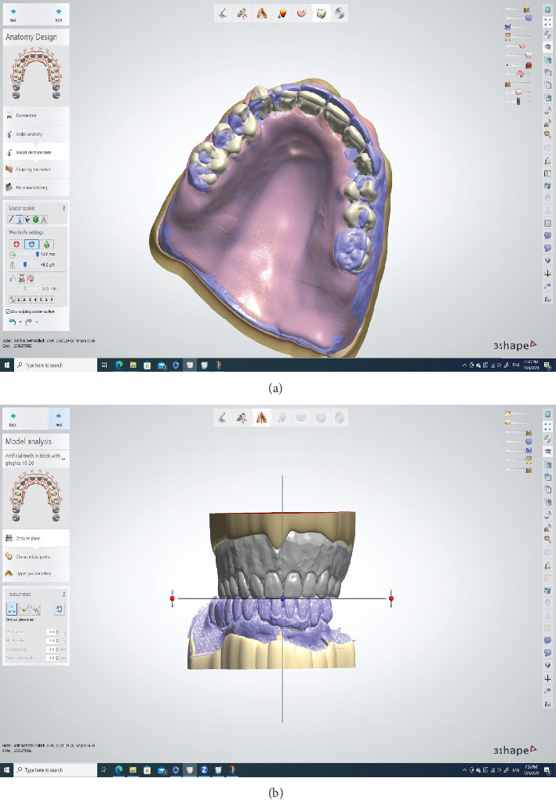The height and width of the screenshot is (800, 556).
Task: Select the Occlusal plane step
Action: click(x=36, y=538)
